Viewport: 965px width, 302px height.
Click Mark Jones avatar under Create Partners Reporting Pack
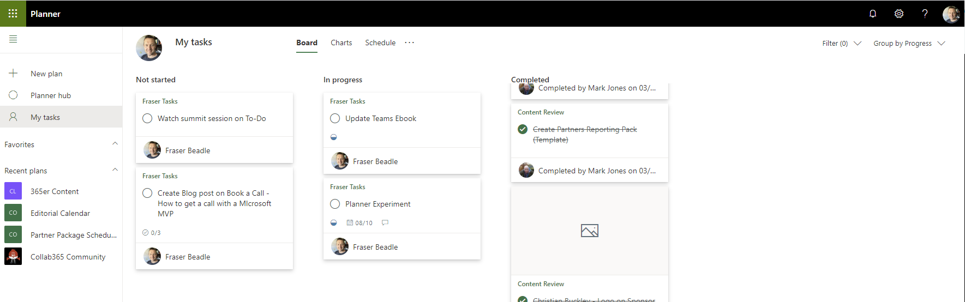click(x=526, y=170)
